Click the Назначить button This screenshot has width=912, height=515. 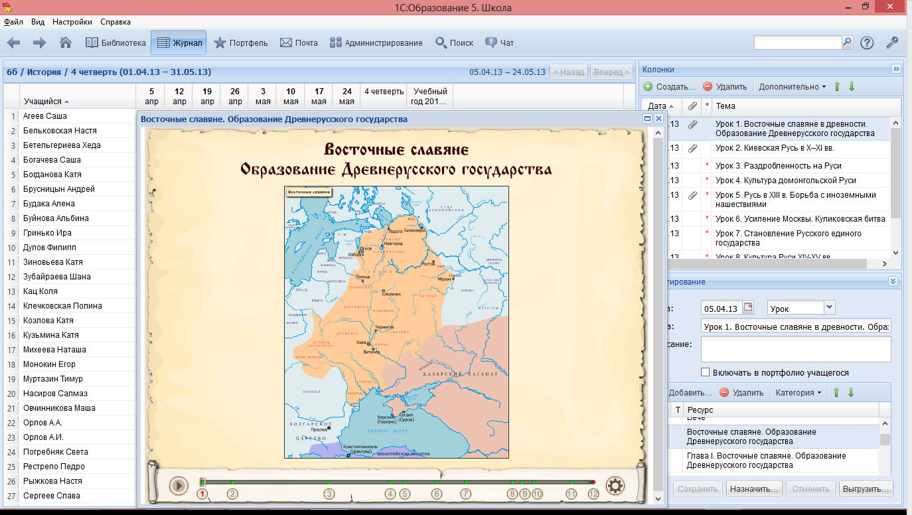[x=753, y=488]
